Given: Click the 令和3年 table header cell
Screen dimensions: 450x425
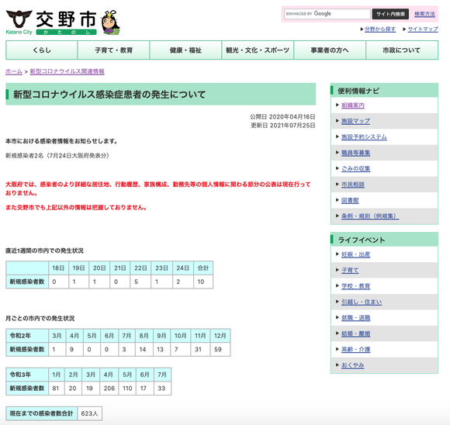Looking at the screenshot, I should point(27,375).
